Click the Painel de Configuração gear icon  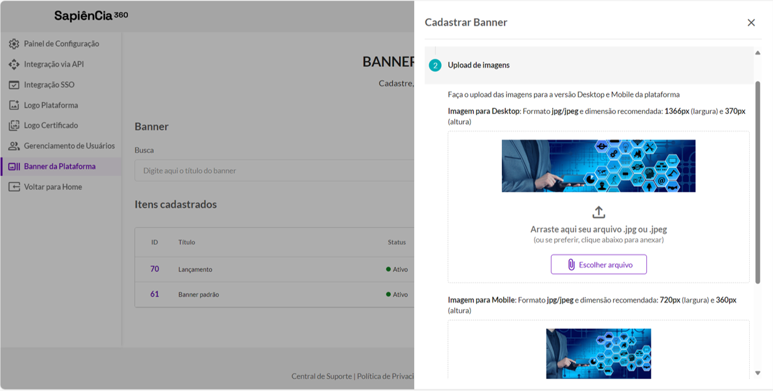click(14, 44)
